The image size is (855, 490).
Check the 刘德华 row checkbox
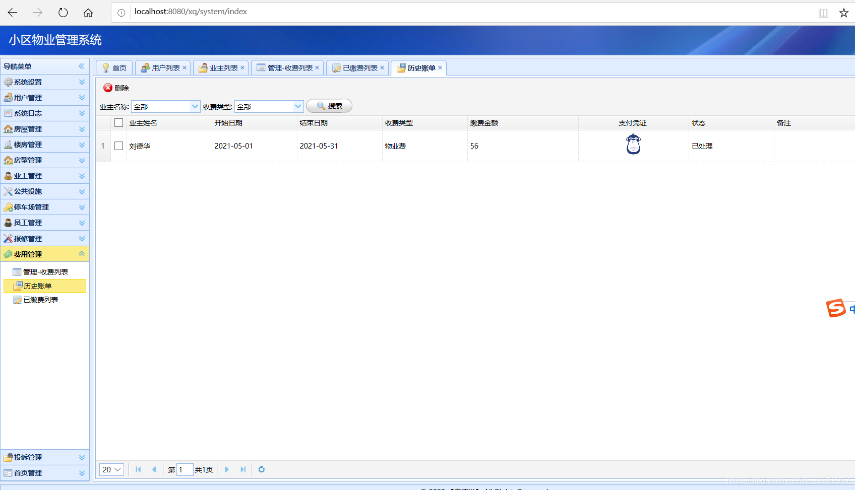pos(119,146)
